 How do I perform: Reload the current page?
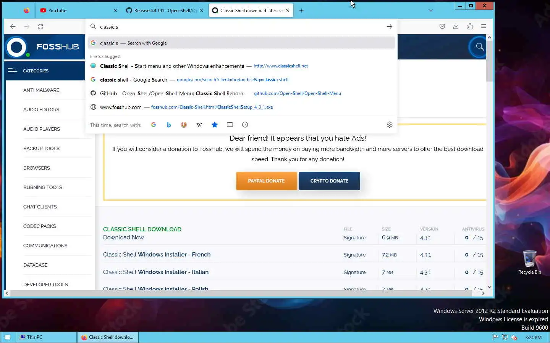click(40, 27)
